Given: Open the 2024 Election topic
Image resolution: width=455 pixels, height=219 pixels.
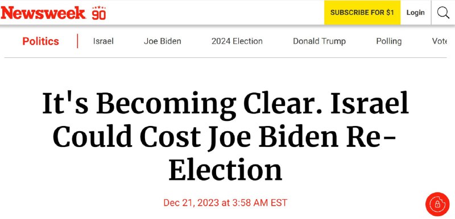Looking at the screenshot, I should tap(237, 41).
